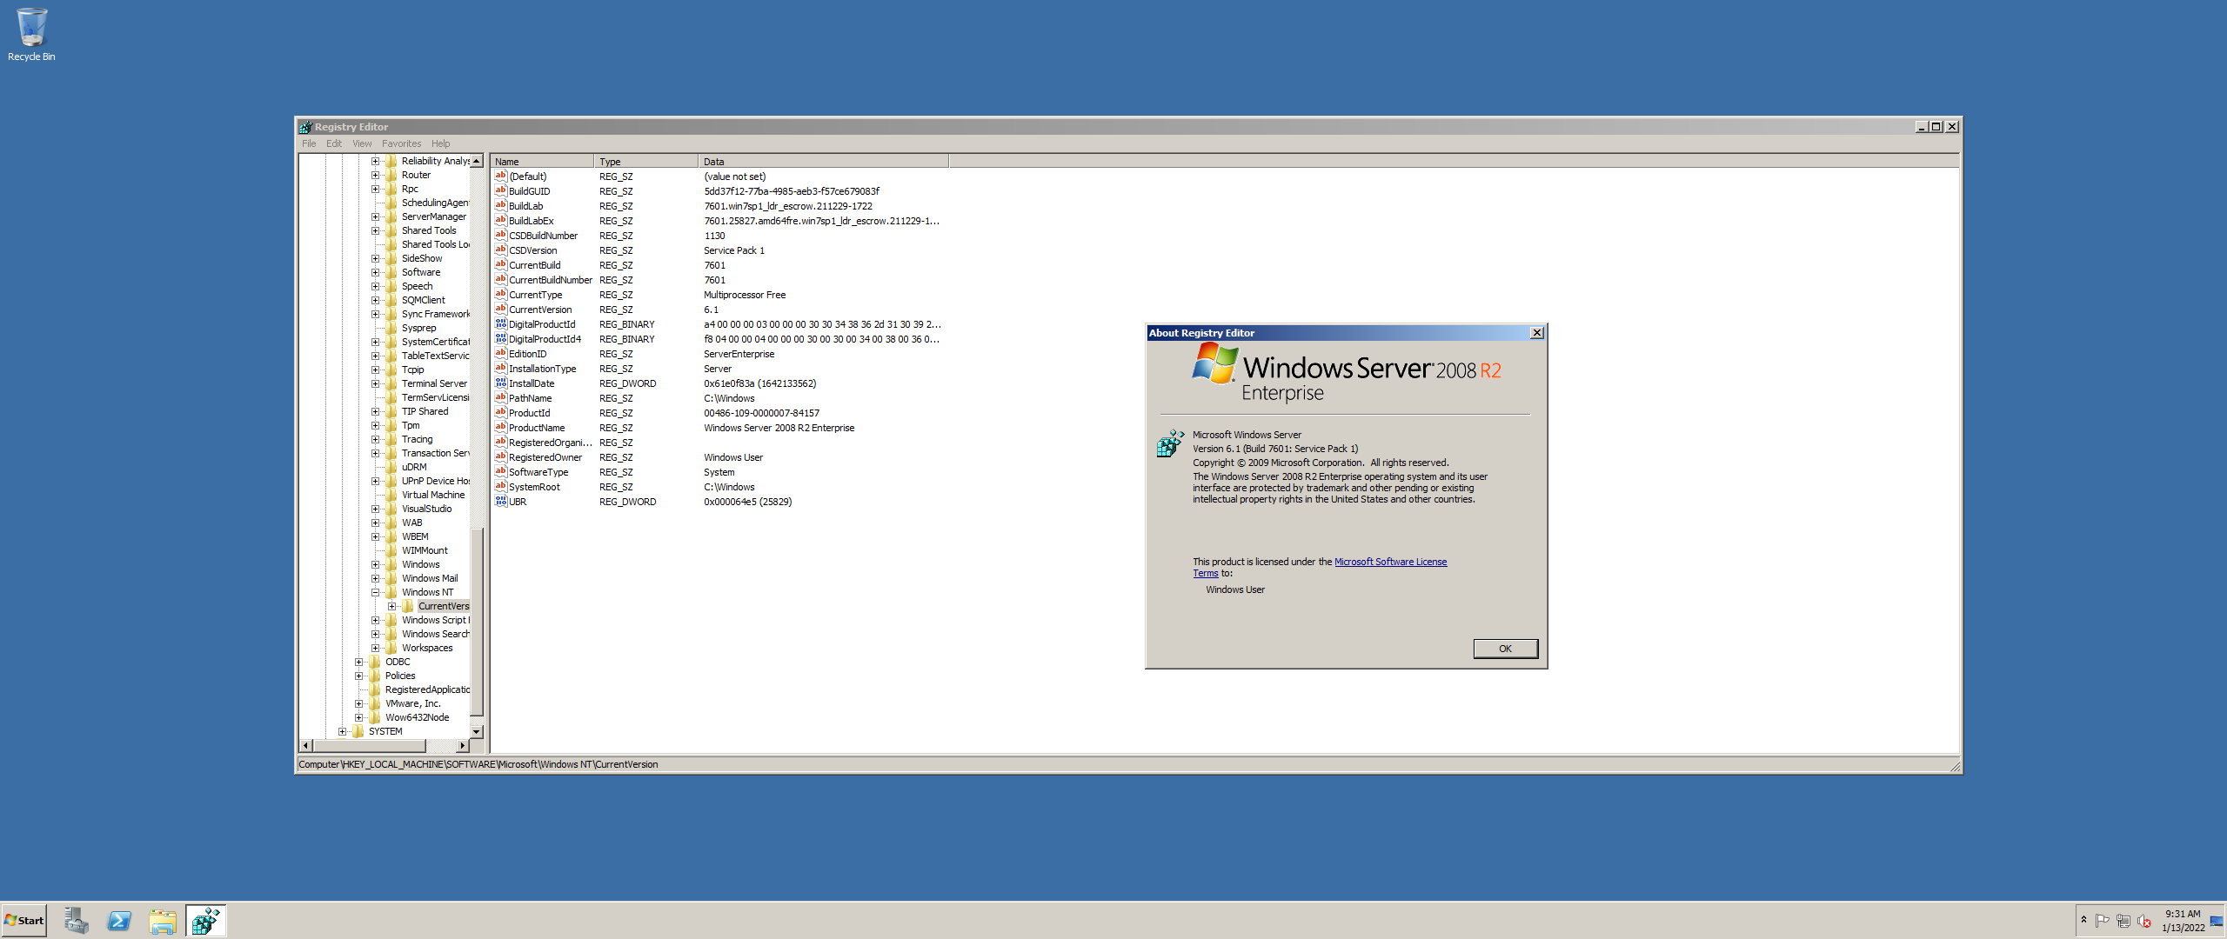The height and width of the screenshot is (939, 2227).
Task: Expand the CurrentVersion subkey
Action: 391,606
